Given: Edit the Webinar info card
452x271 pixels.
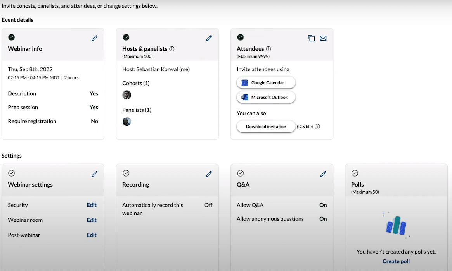Looking at the screenshot, I should (94, 38).
